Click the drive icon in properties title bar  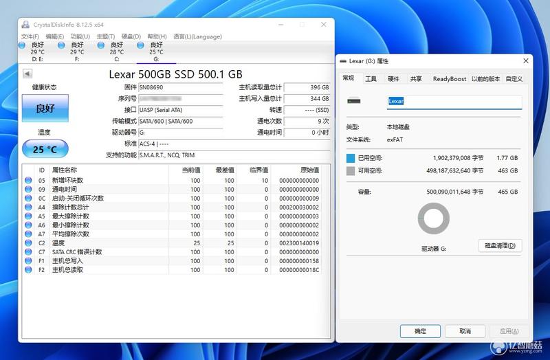coord(343,61)
